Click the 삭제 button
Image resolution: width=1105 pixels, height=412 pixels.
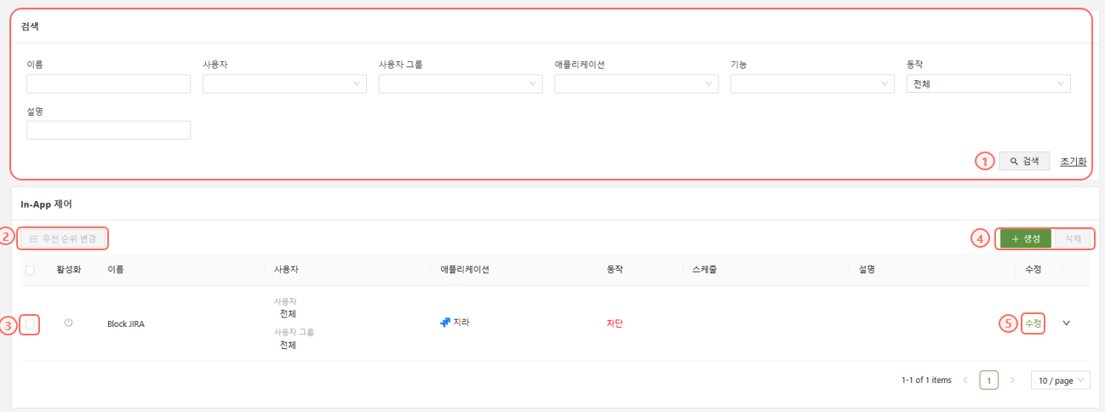point(1073,238)
